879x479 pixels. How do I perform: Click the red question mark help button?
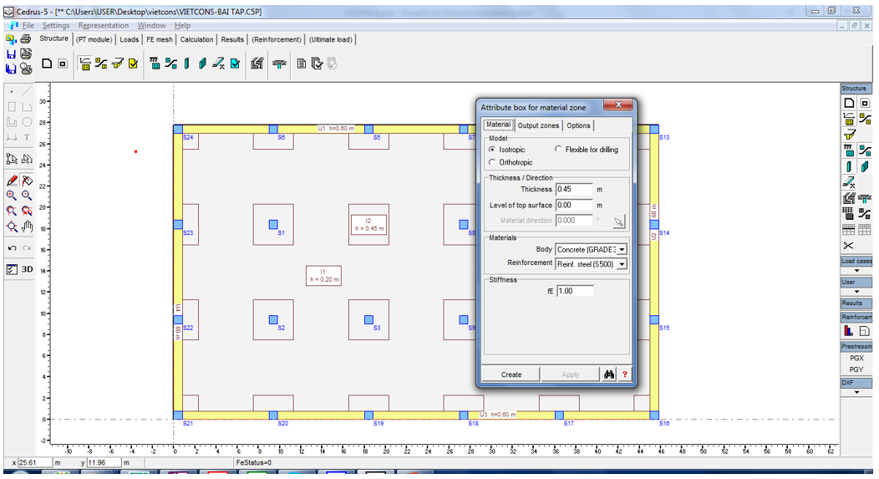(624, 375)
